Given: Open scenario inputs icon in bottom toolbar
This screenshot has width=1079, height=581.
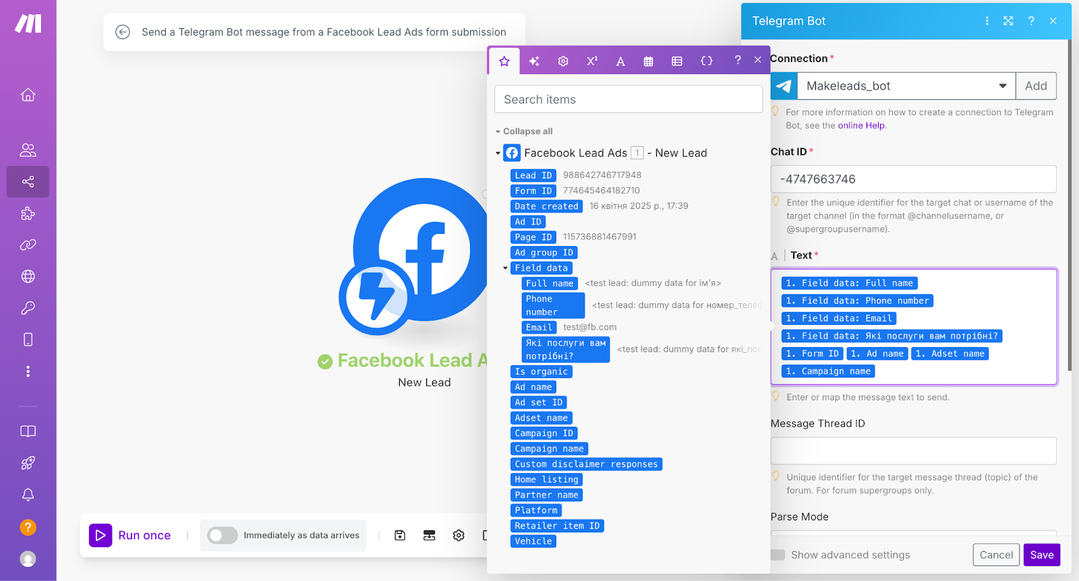Looking at the screenshot, I should [x=429, y=535].
